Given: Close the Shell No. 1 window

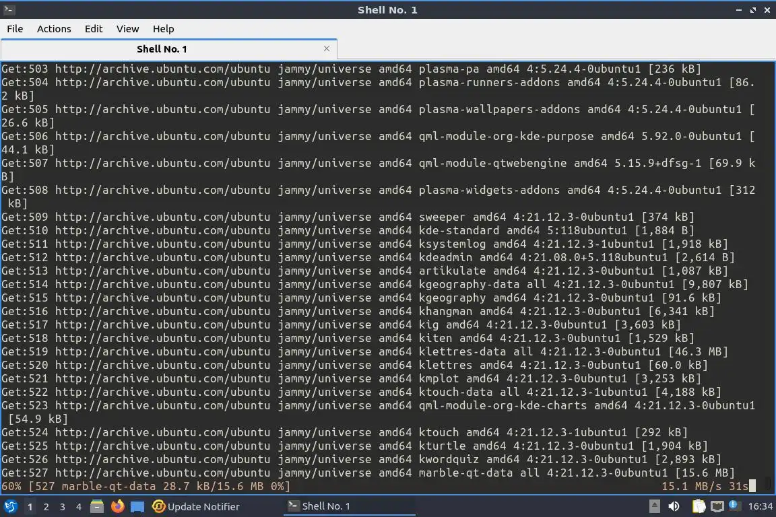Looking at the screenshot, I should click(767, 10).
